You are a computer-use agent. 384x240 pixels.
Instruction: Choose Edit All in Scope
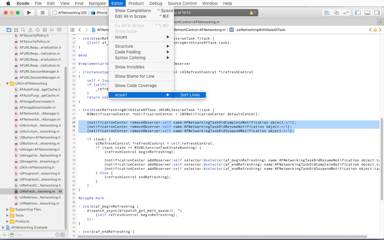[141, 16]
